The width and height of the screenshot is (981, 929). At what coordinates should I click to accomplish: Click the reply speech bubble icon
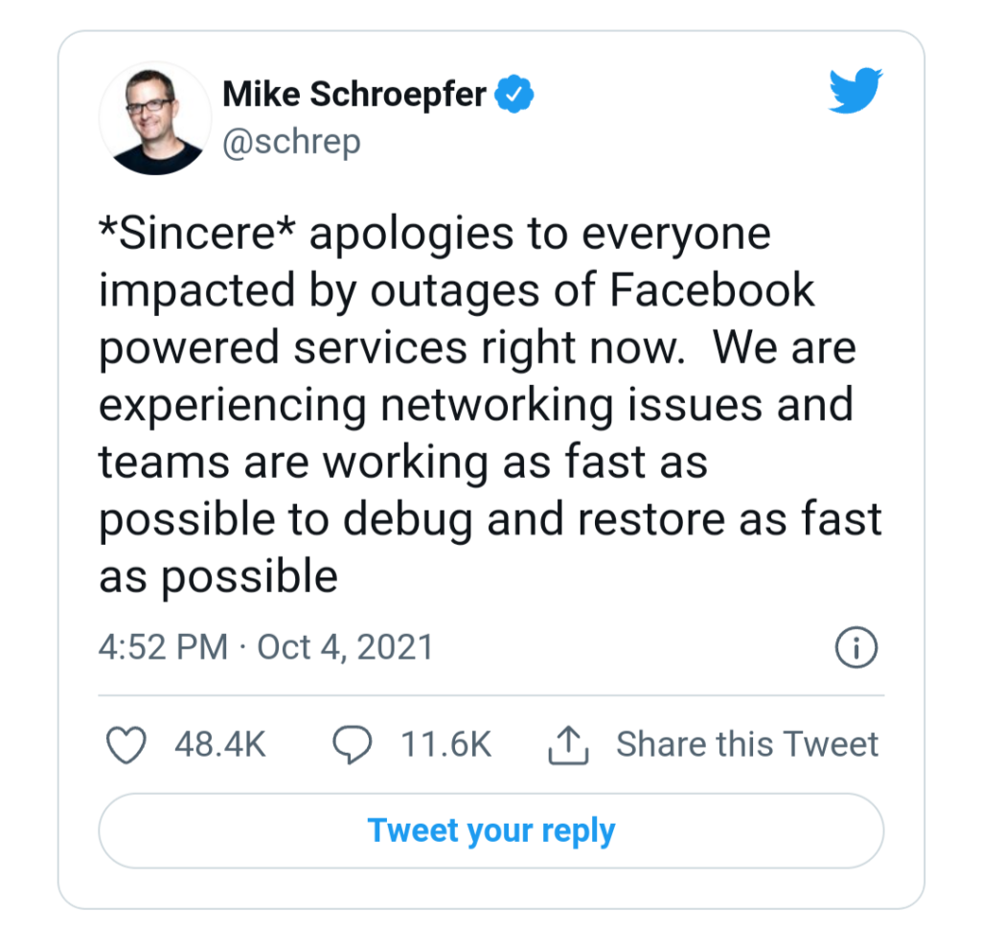[352, 745]
